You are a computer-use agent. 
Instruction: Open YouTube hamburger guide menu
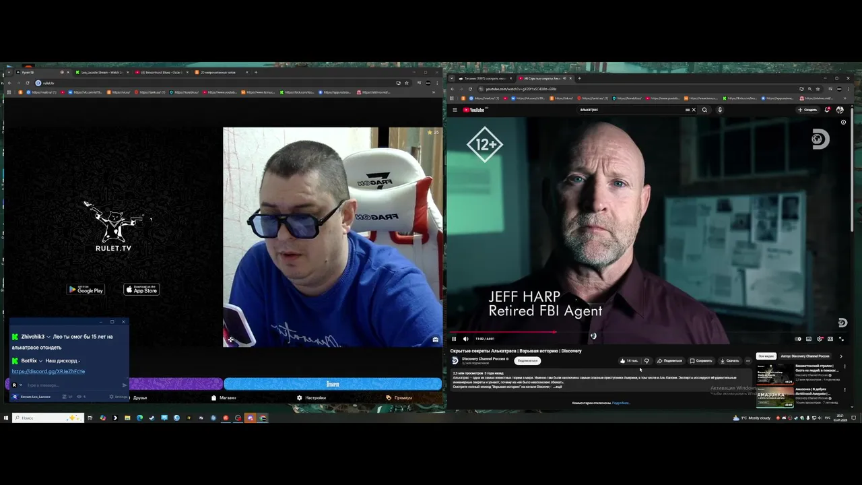[455, 110]
